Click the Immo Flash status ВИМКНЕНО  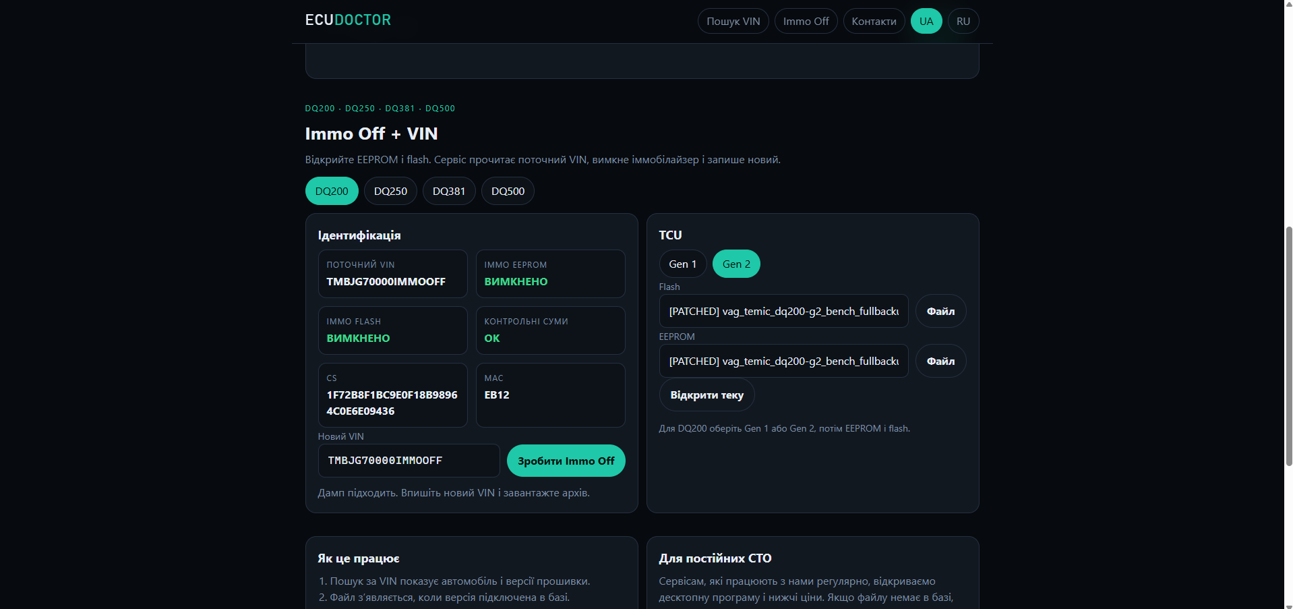click(x=358, y=338)
